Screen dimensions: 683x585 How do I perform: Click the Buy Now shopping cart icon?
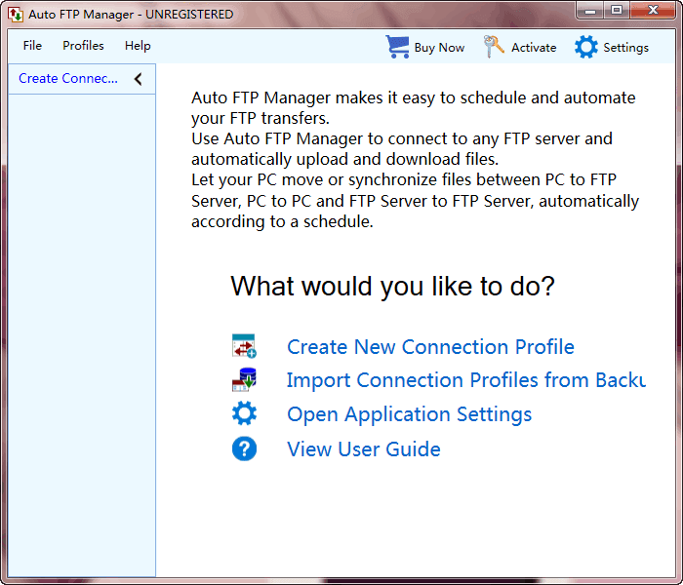click(397, 47)
